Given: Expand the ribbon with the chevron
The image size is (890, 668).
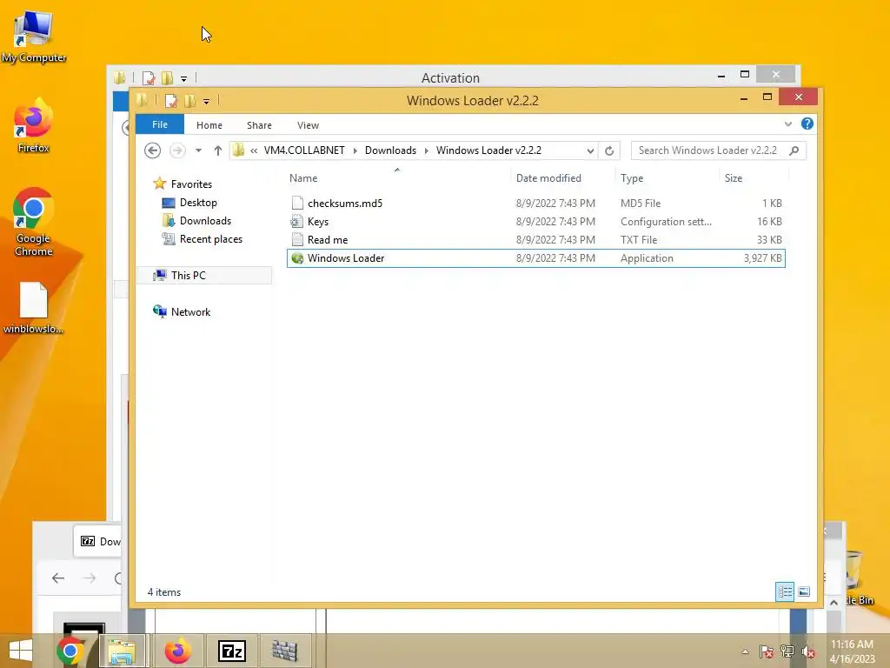Looking at the screenshot, I should click(x=787, y=124).
